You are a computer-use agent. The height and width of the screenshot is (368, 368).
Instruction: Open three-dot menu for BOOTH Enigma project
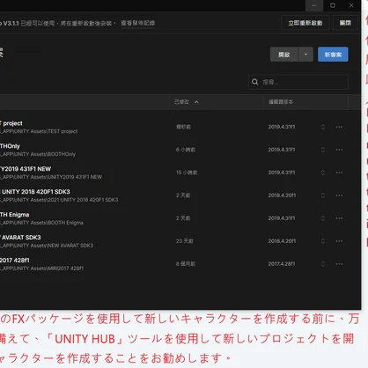[x=339, y=218]
